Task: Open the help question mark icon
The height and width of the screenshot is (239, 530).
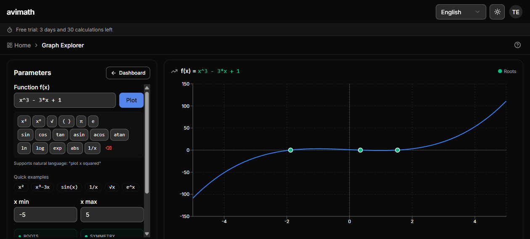Action: coord(517,45)
